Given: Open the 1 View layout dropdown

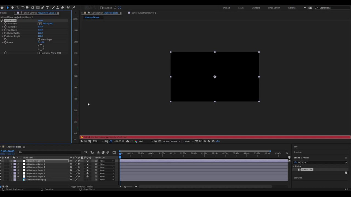Looking at the screenshot, I should point(188,141).
